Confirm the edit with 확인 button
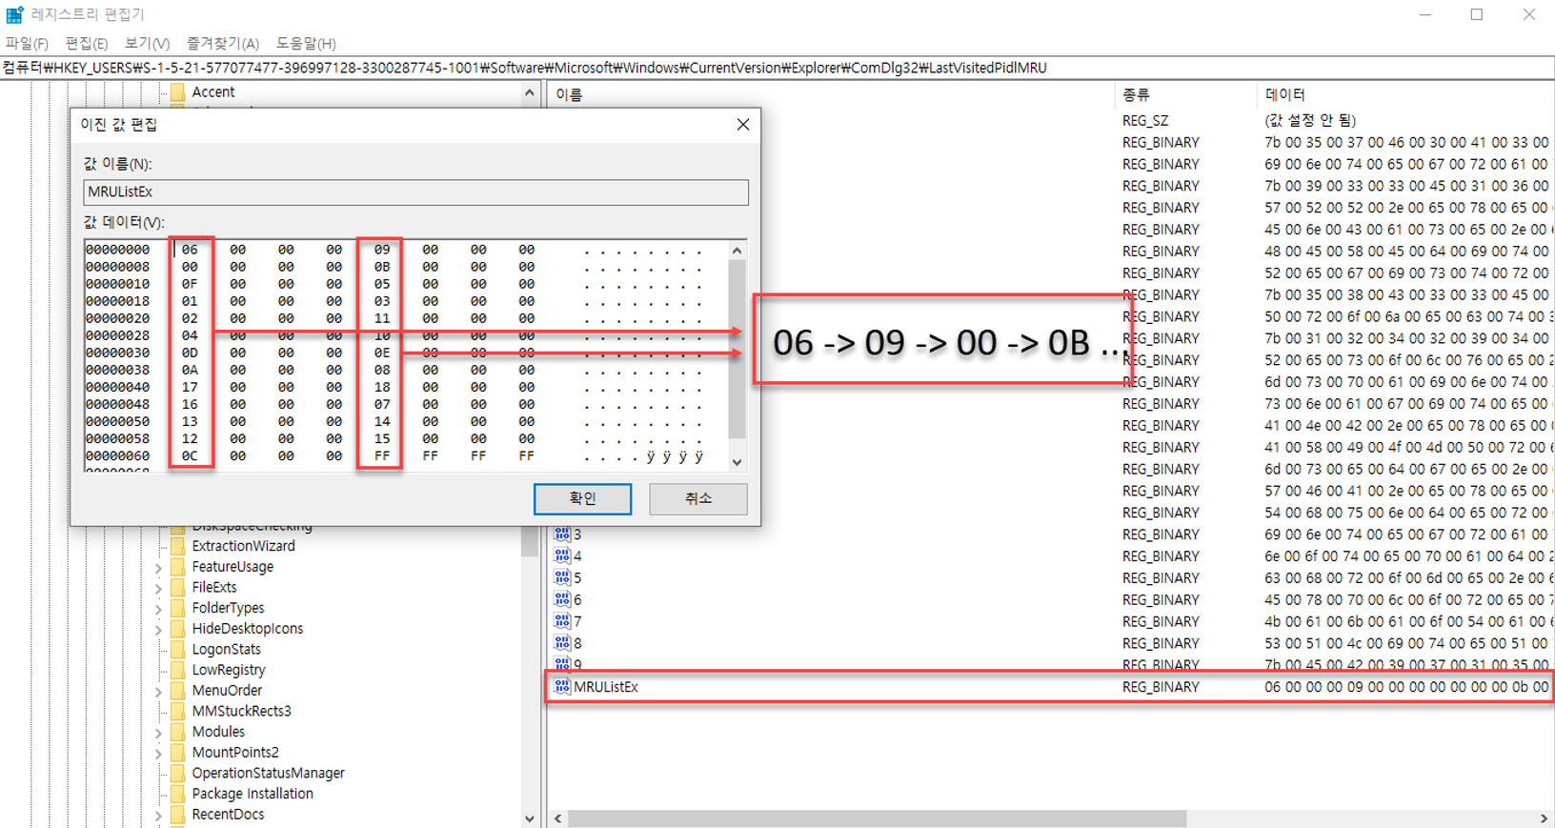 click(x=582, y=498)
